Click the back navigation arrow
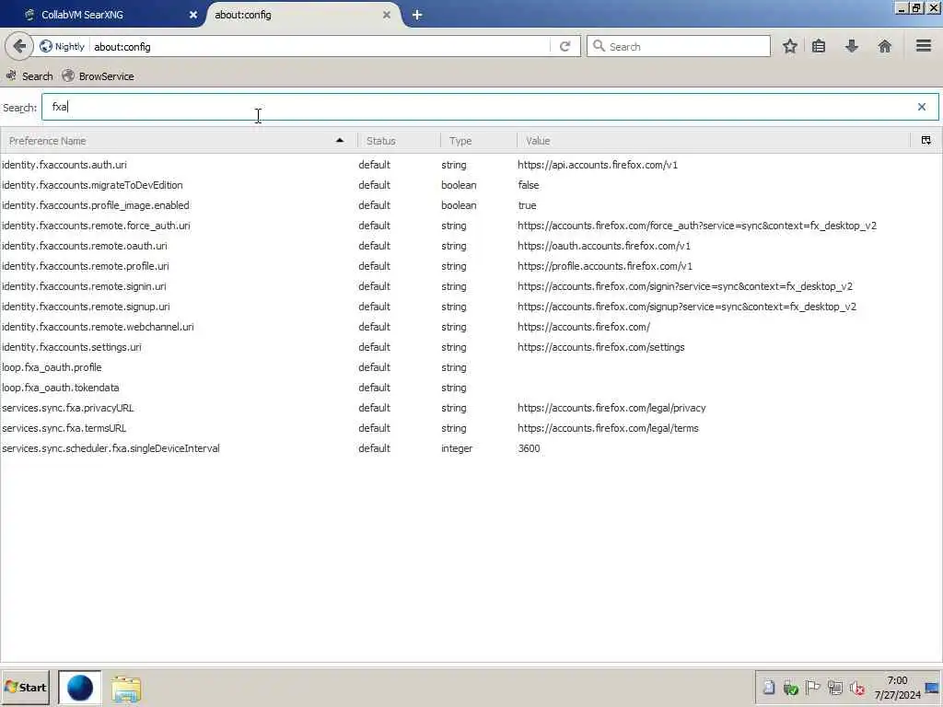 coord(19,46)
